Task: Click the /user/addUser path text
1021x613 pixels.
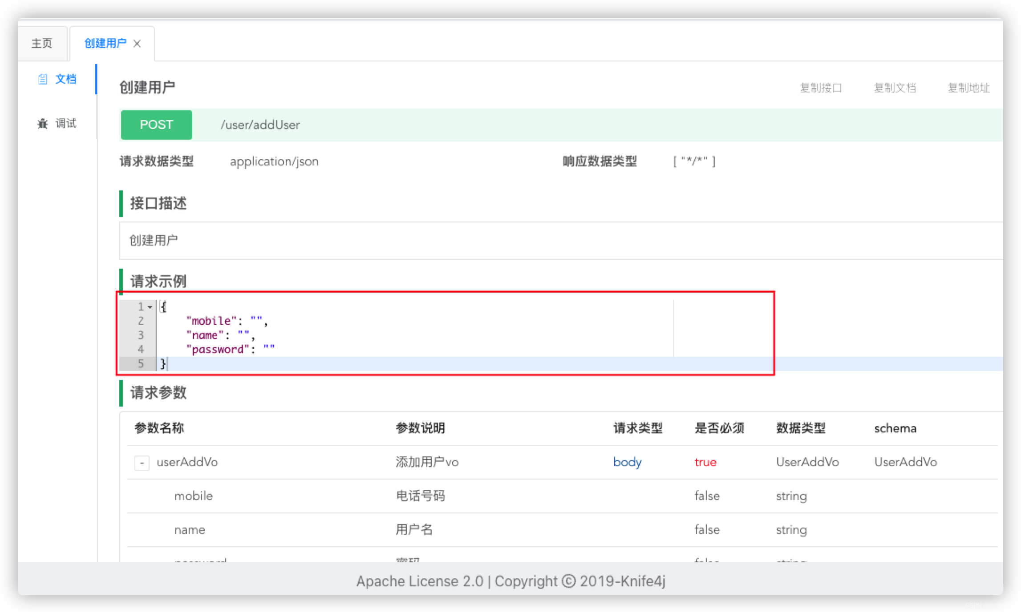Action: click(x=260, y=125)
